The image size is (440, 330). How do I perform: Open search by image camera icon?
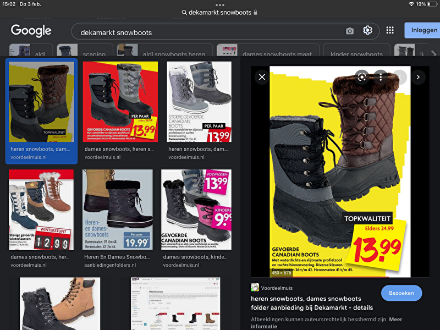(x=350, y=31)
